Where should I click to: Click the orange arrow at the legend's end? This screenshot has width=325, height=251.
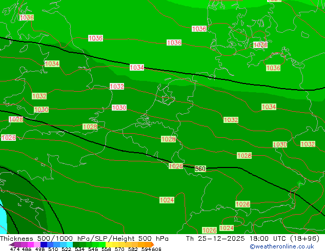[x=153, y=244]
